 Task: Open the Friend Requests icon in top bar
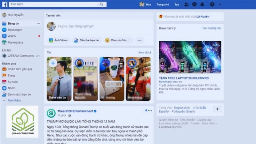[186, 4]
